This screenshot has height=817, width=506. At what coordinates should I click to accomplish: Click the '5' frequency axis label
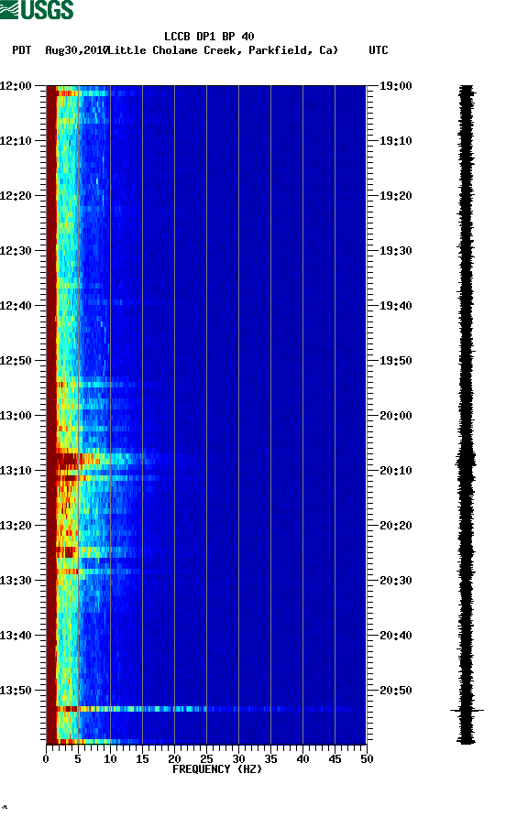(x=78, y=758)
